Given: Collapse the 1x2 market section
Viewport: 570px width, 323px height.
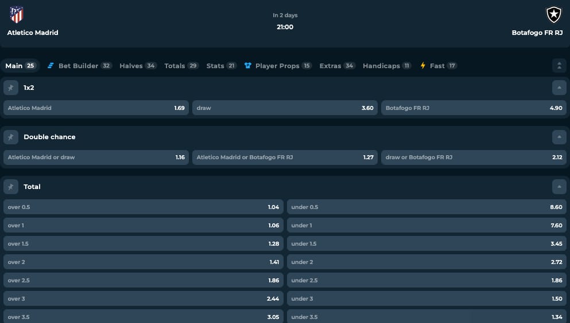Looking at the screenshot, I should 559,88.
